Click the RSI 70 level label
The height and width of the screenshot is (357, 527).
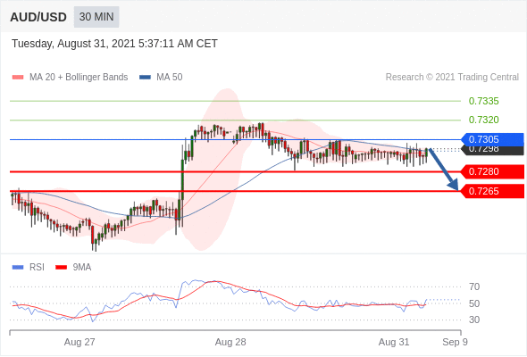pyautogui.click(x=474, y=286)
